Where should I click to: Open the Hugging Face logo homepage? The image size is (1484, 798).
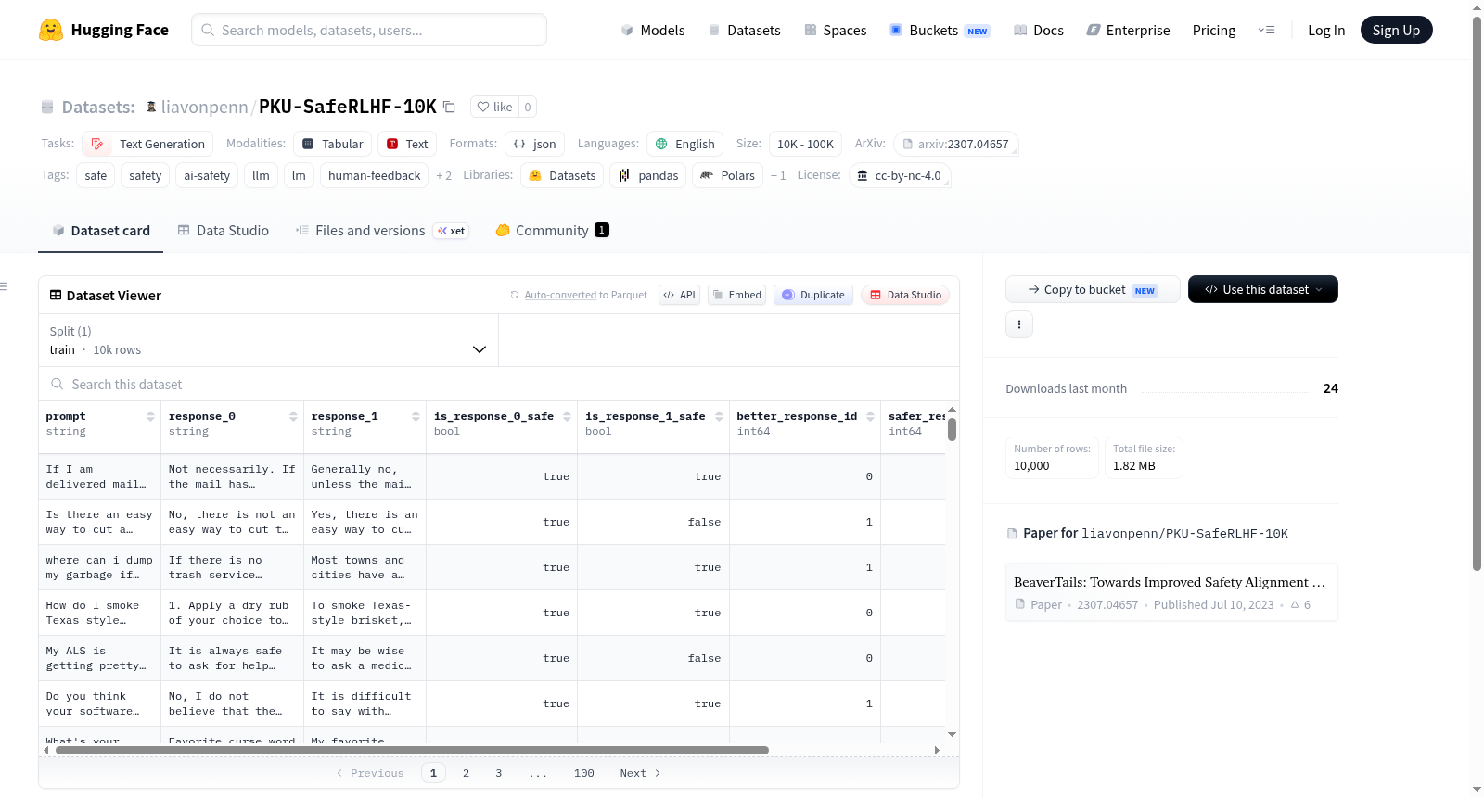[x=104, y=30]
